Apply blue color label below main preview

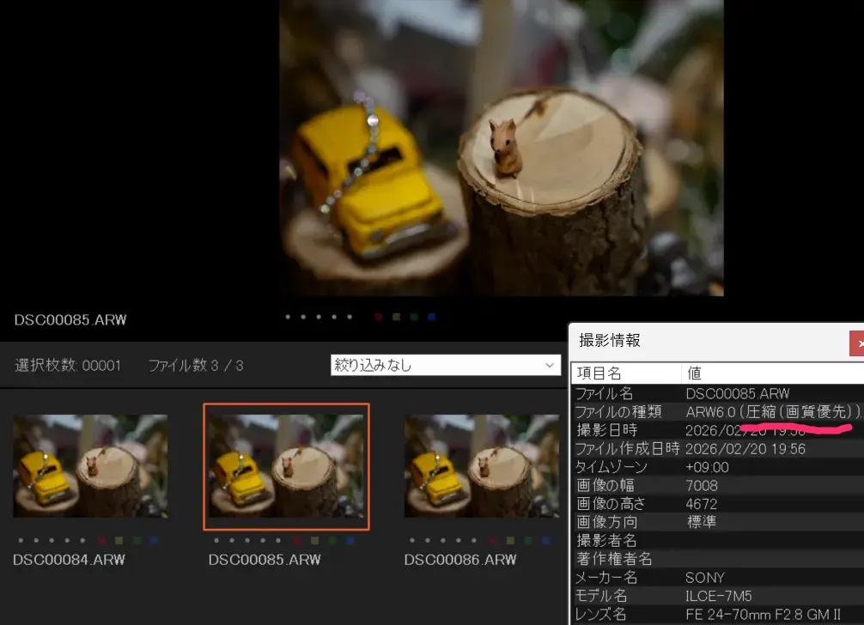431,317
